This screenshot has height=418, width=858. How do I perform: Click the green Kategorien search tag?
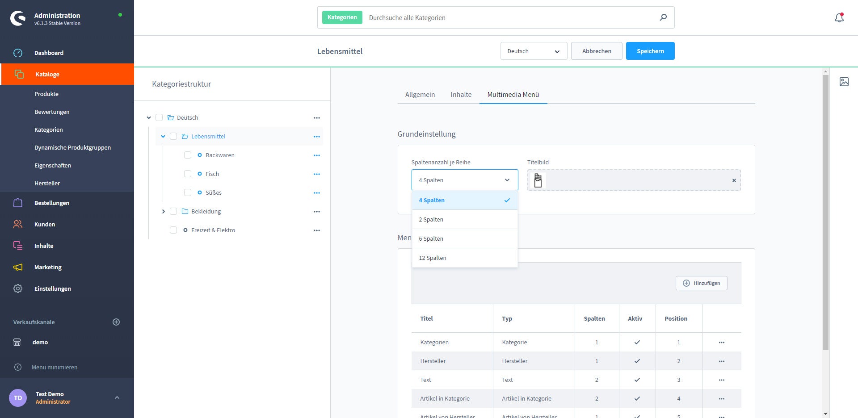(342, 17)
